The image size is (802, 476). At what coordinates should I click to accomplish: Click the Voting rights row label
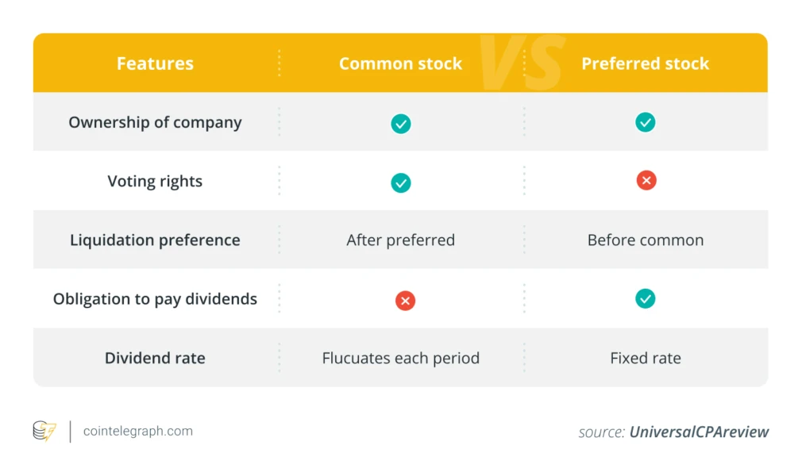(155, 181)
